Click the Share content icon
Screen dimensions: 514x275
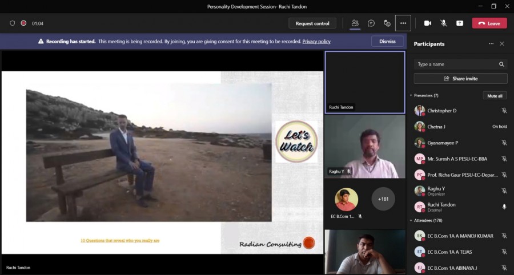pos(460,23)
